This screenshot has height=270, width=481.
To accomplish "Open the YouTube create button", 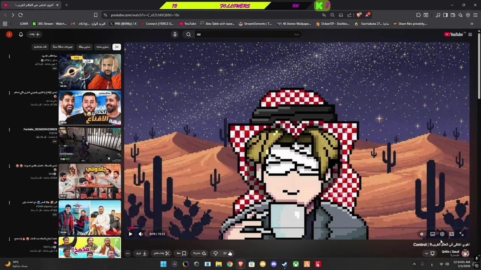I will [35, 34].
